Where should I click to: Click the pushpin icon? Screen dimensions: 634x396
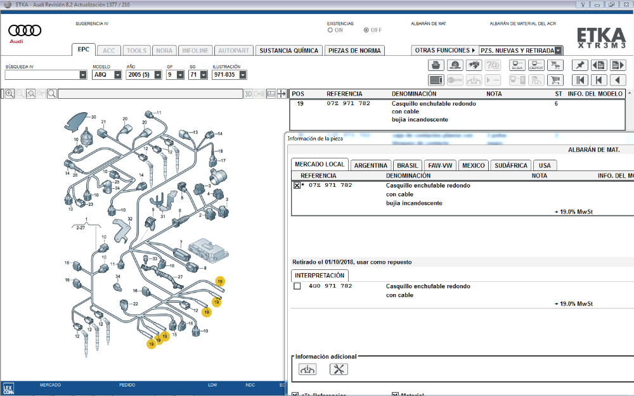(580, 65)
